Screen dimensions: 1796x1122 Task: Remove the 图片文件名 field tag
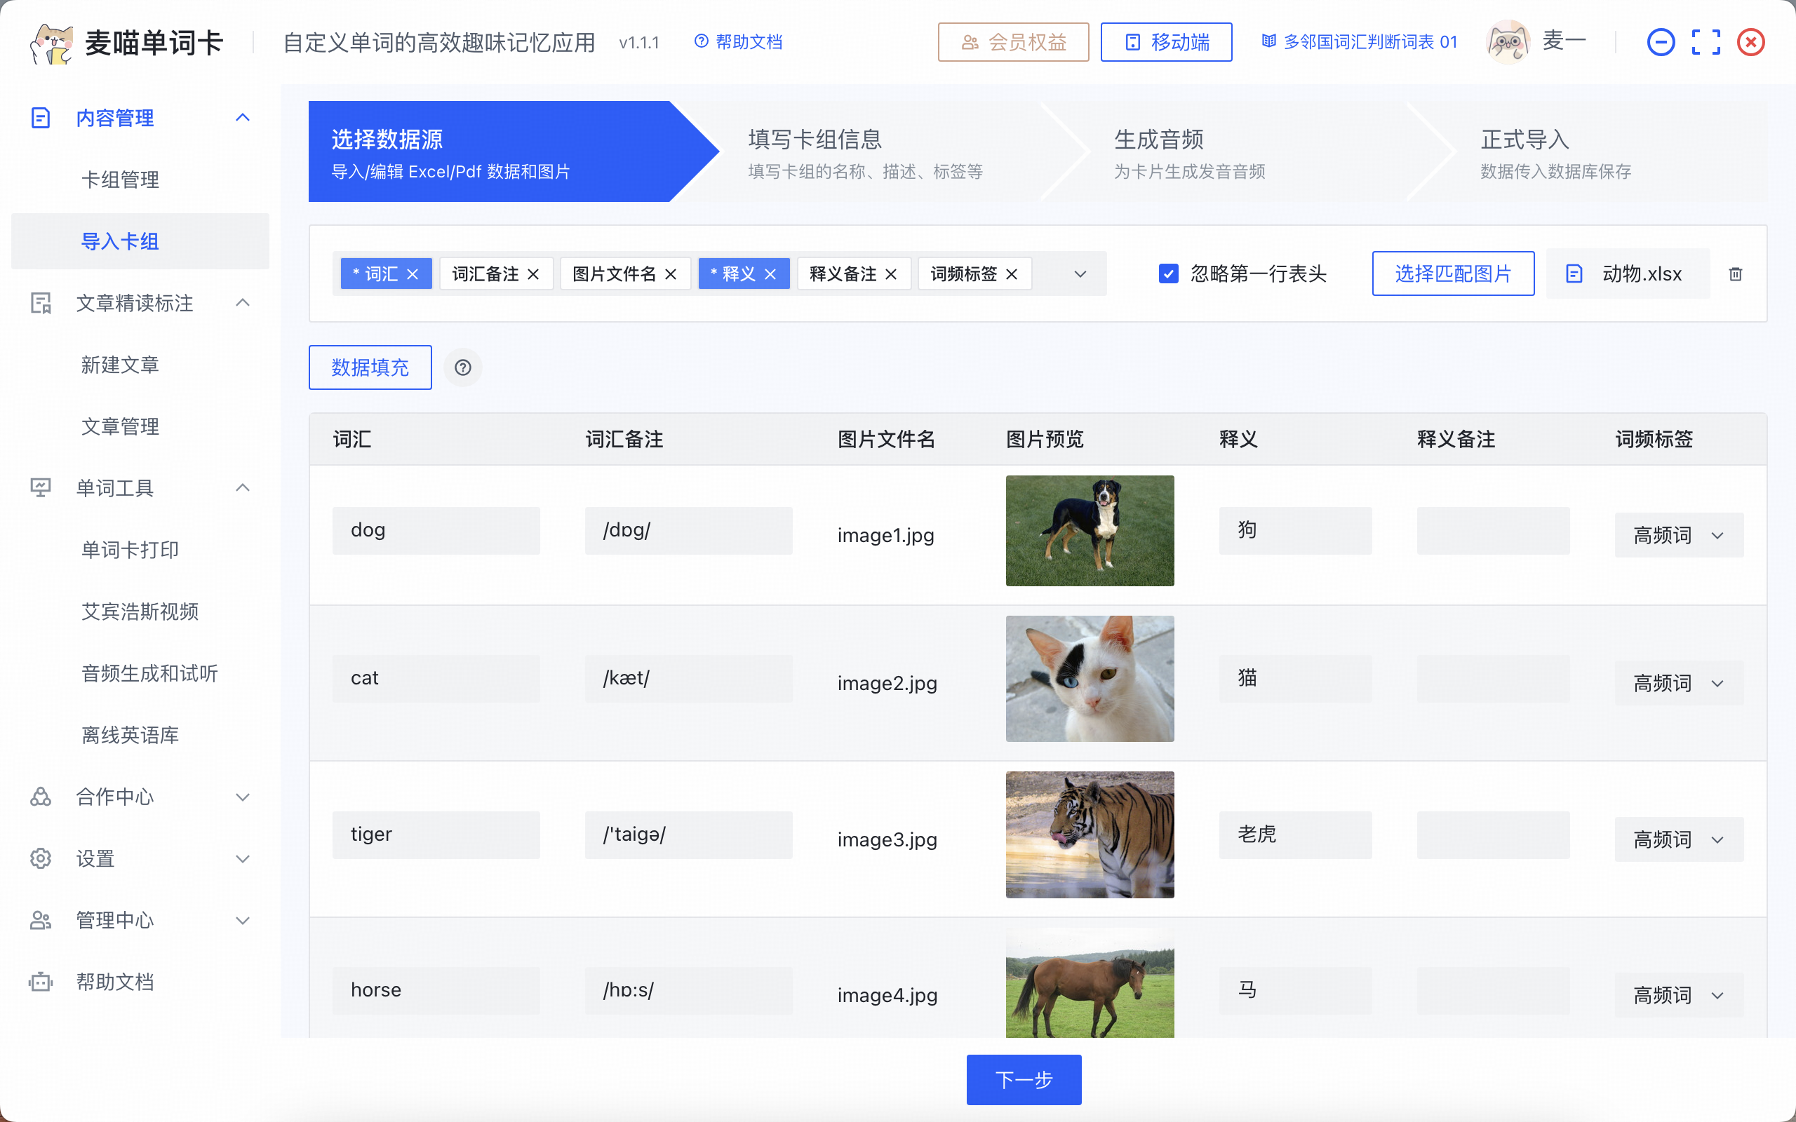670,273
